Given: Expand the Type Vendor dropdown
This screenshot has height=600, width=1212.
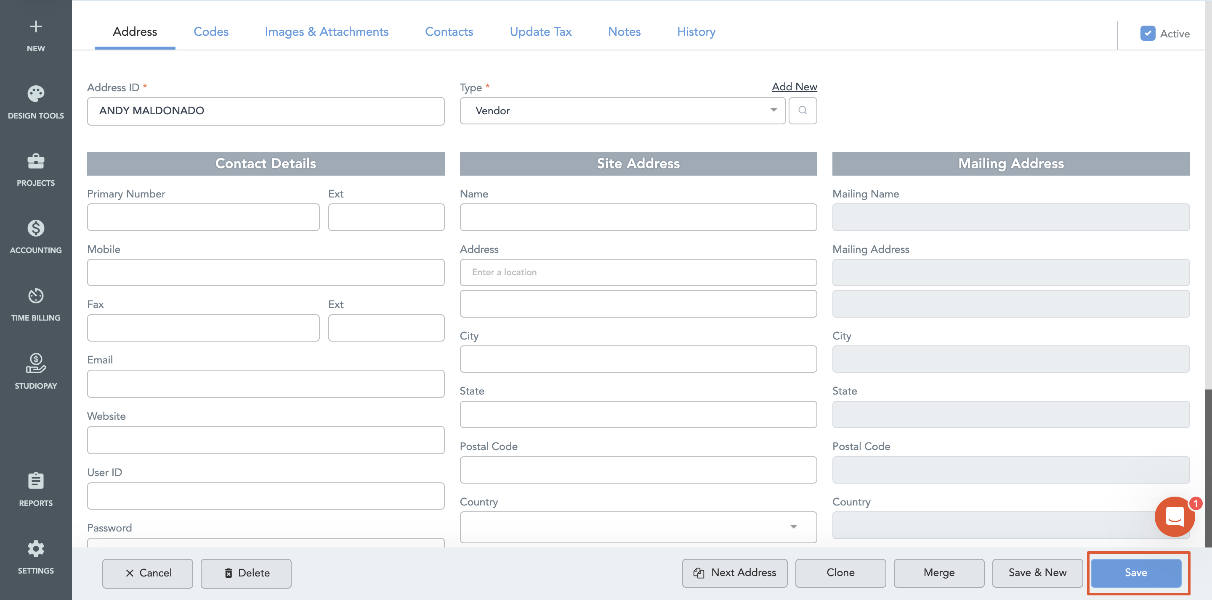Looking at the screenshot, I should pos(622,111).
